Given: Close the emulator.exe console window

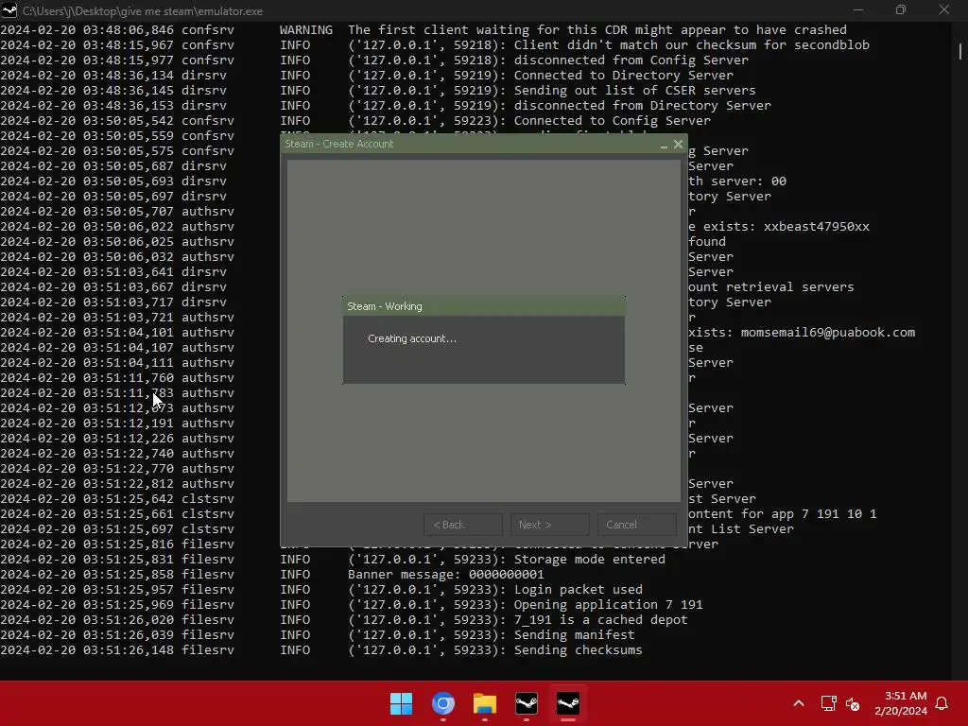Looking at the screenshot, I should 944,9.
